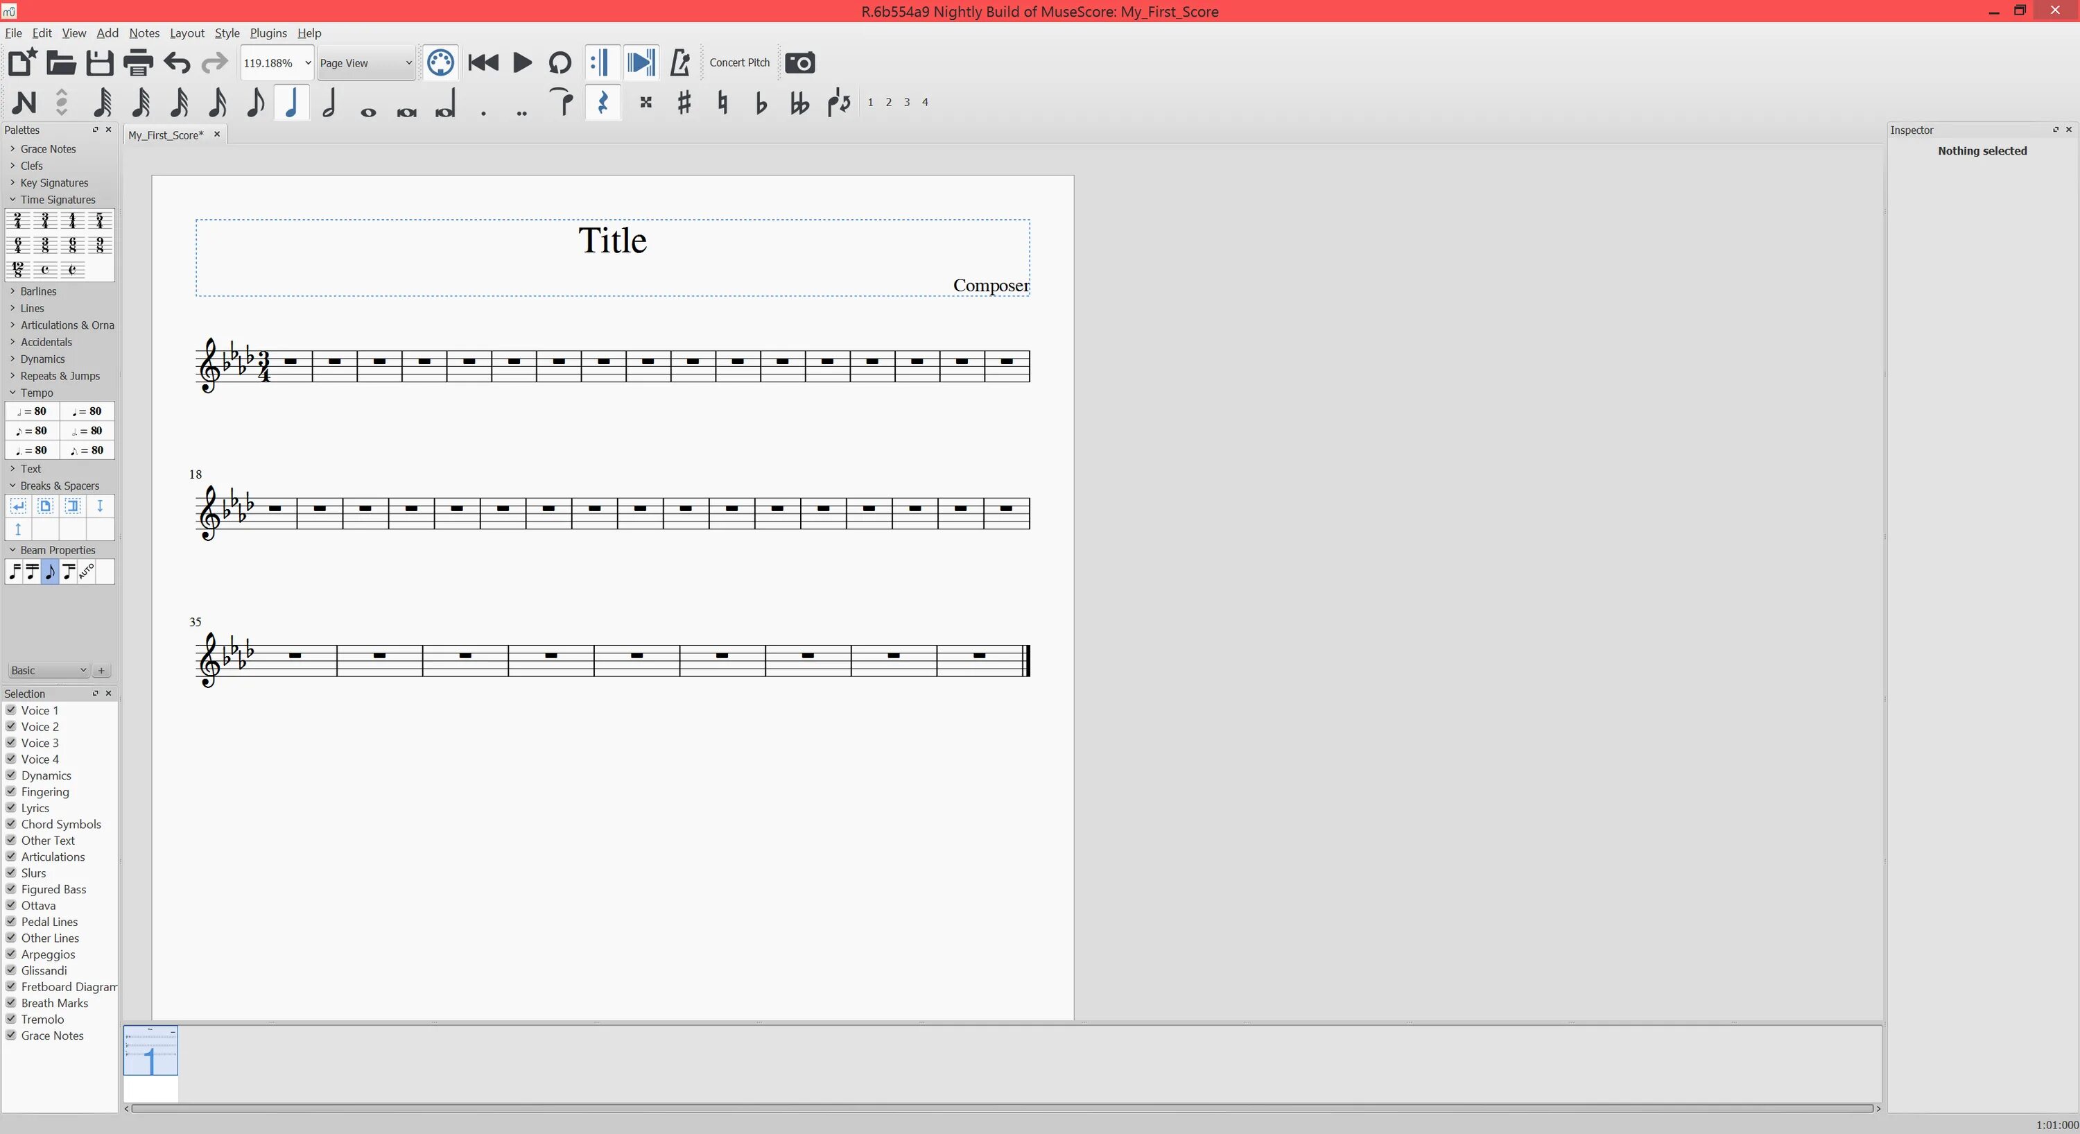This screenshot has width=2080, height=1134.
Task: Uncheck the Lyrics selection checkbox
Action: click(11, 808)
